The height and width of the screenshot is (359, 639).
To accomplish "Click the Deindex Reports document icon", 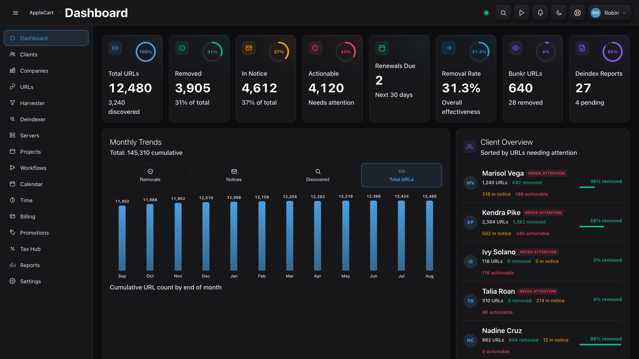I will click(582, 48).
